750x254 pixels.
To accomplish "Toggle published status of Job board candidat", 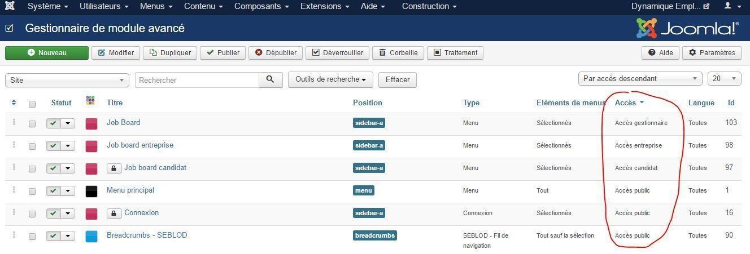I will pos(54,168).
